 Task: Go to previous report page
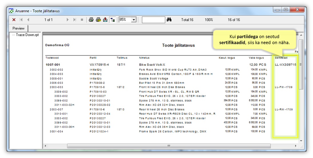tap(28, 20)
